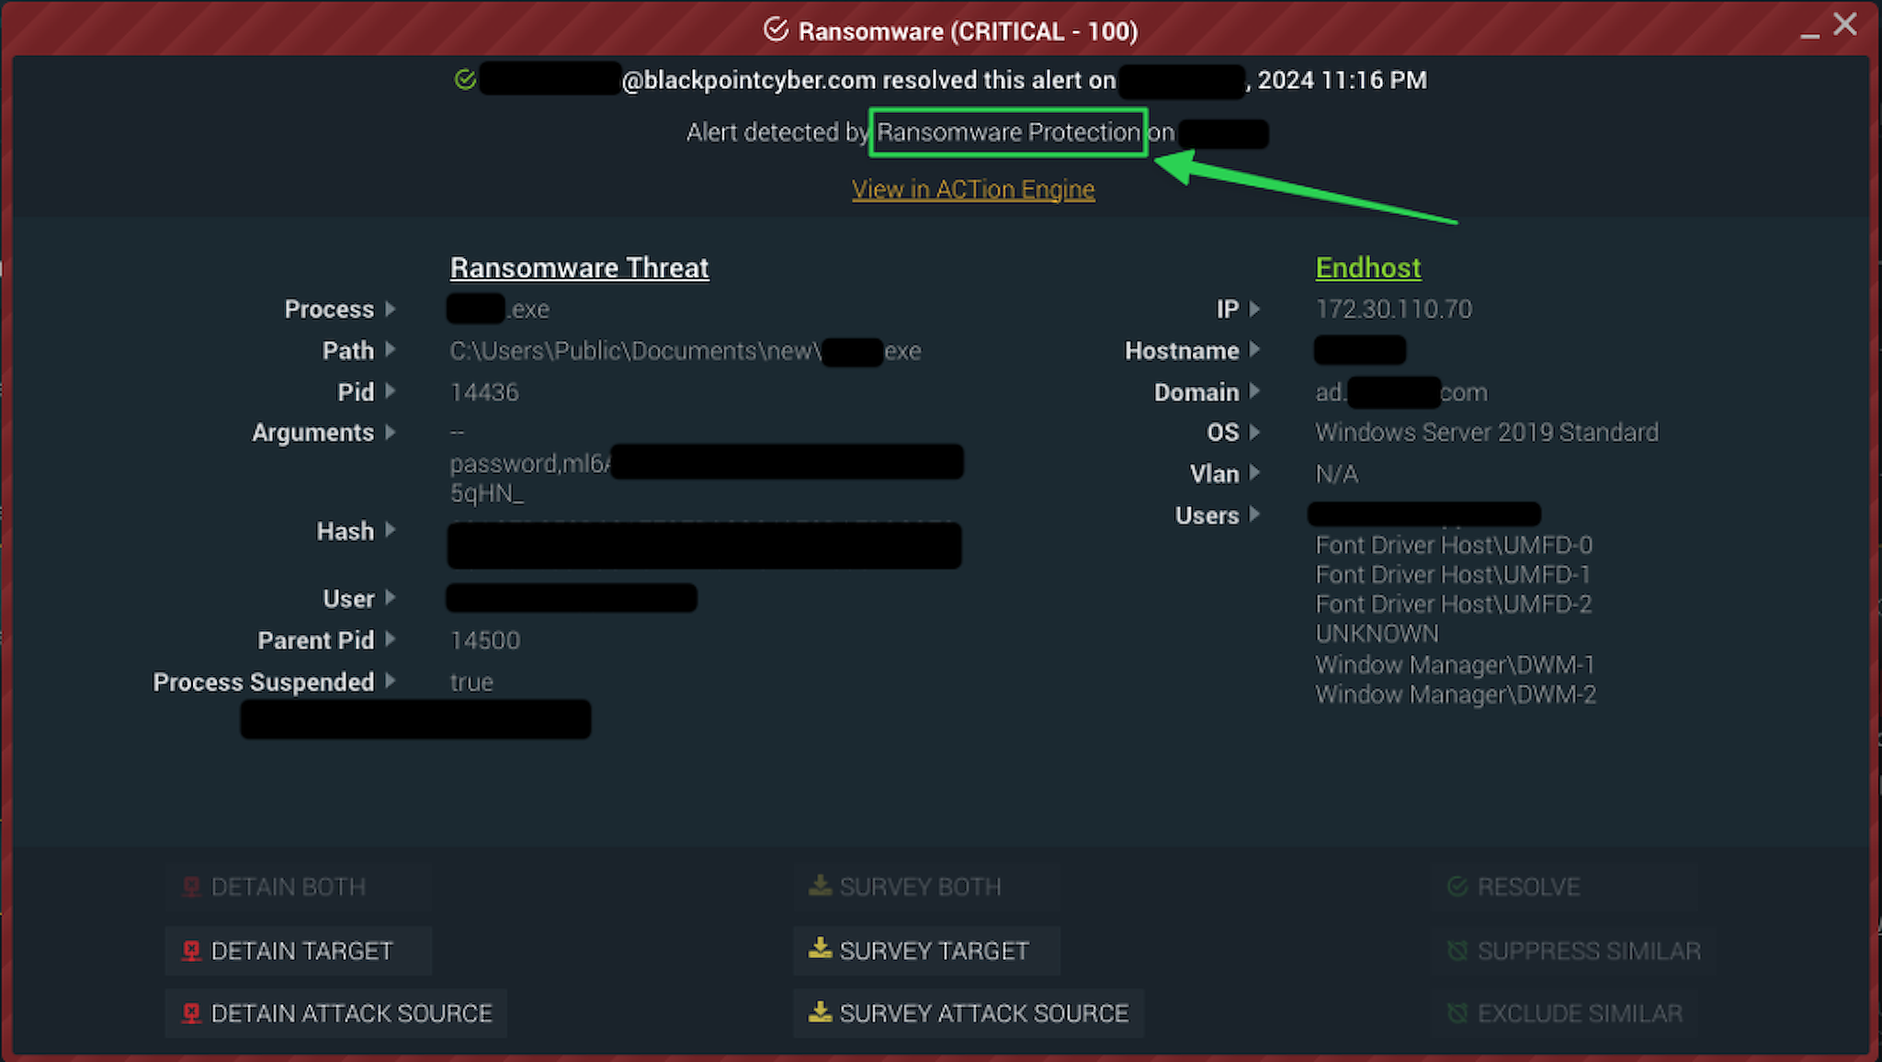Expand the Arguments field arrow

click(x=391, y=432)
